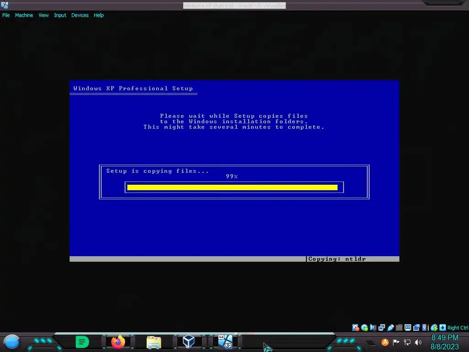Image resolution: width=469 pixels, height=352 pixels.
Task: Open the Action Center flag icon
Action: pos(396,342)
